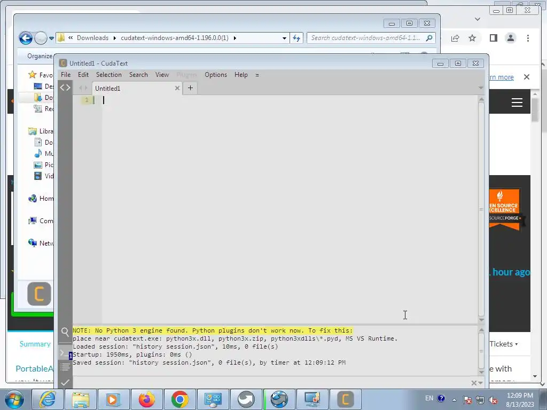This screenshot has width=547, height=410.
Task: Open the webpage hamburger menu
Action: (x=517, y=102)
